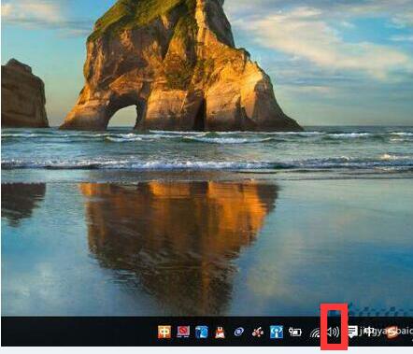
Task: Open the red screen tray icon
Action: coord(183,332)
